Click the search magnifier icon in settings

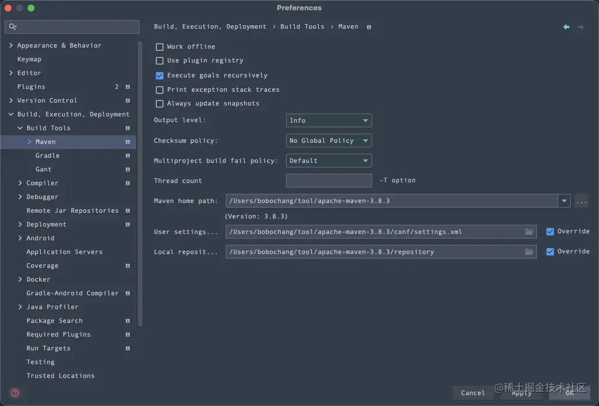[x=13, y=27]
